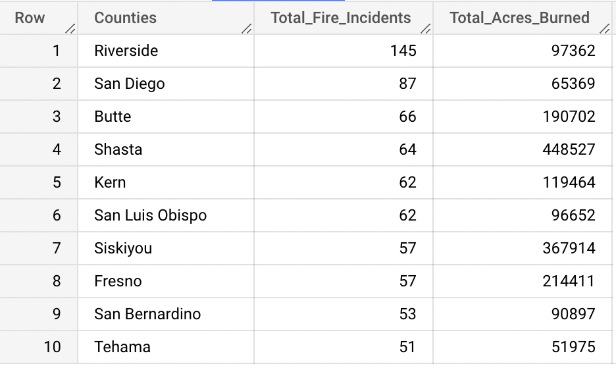616x368 pixels.
Task: Select the Total_Fire_Incidents column header
Action: (340, 18)
